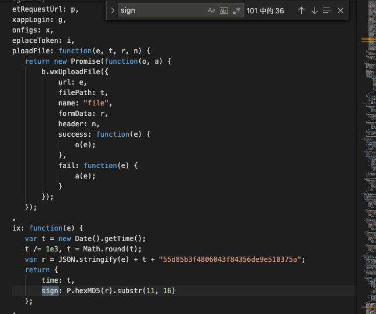Click "ix: function(e) {" line
Viewport: 376px width, 314px height.
click(x=48, y=228)
